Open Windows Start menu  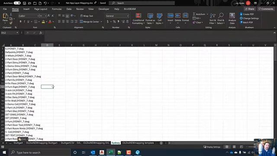click(x=4, y=153)
